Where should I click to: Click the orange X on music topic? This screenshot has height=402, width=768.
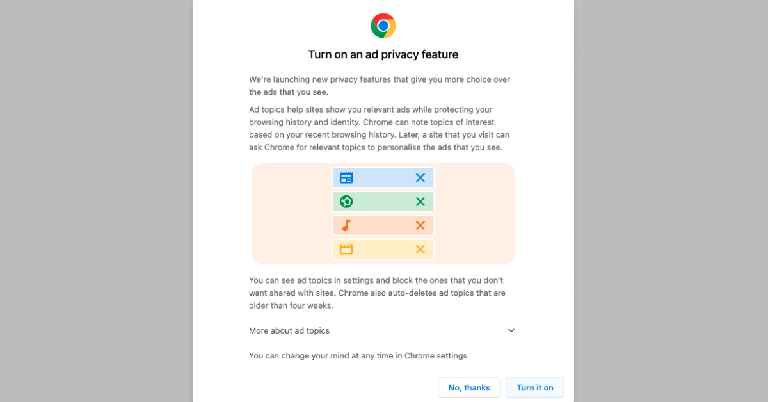point(420,225)
